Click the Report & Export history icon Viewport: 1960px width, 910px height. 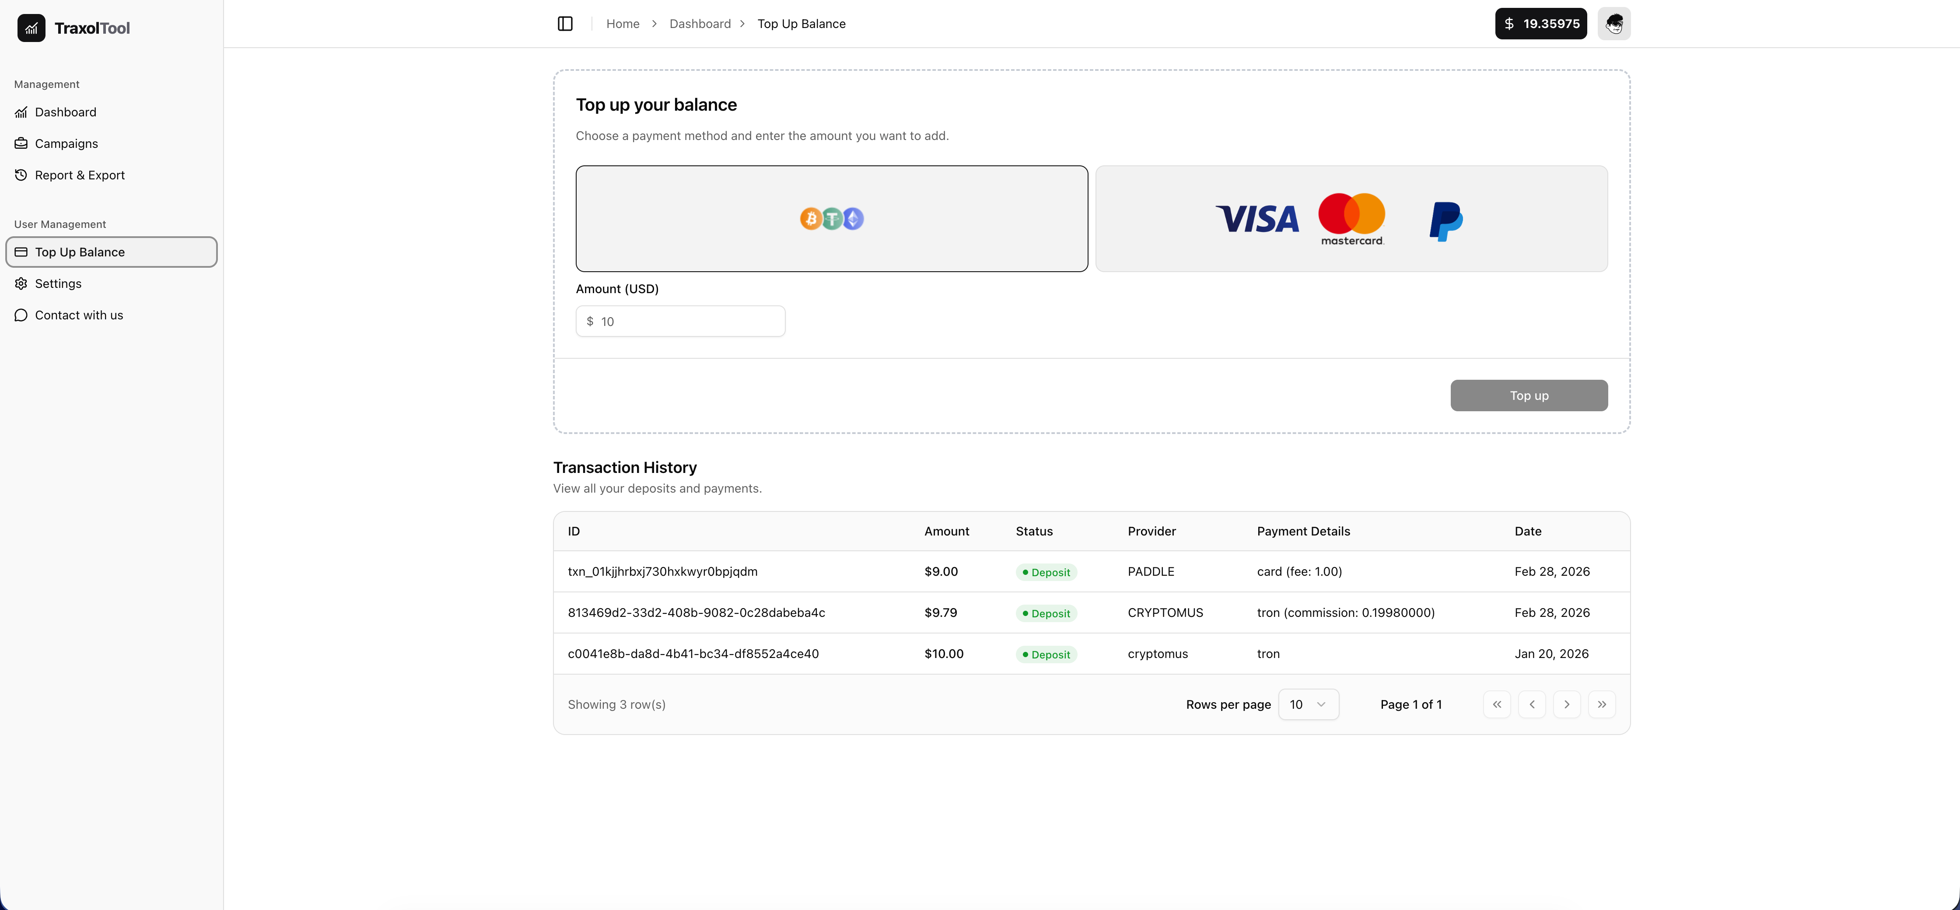pos(21,175)
